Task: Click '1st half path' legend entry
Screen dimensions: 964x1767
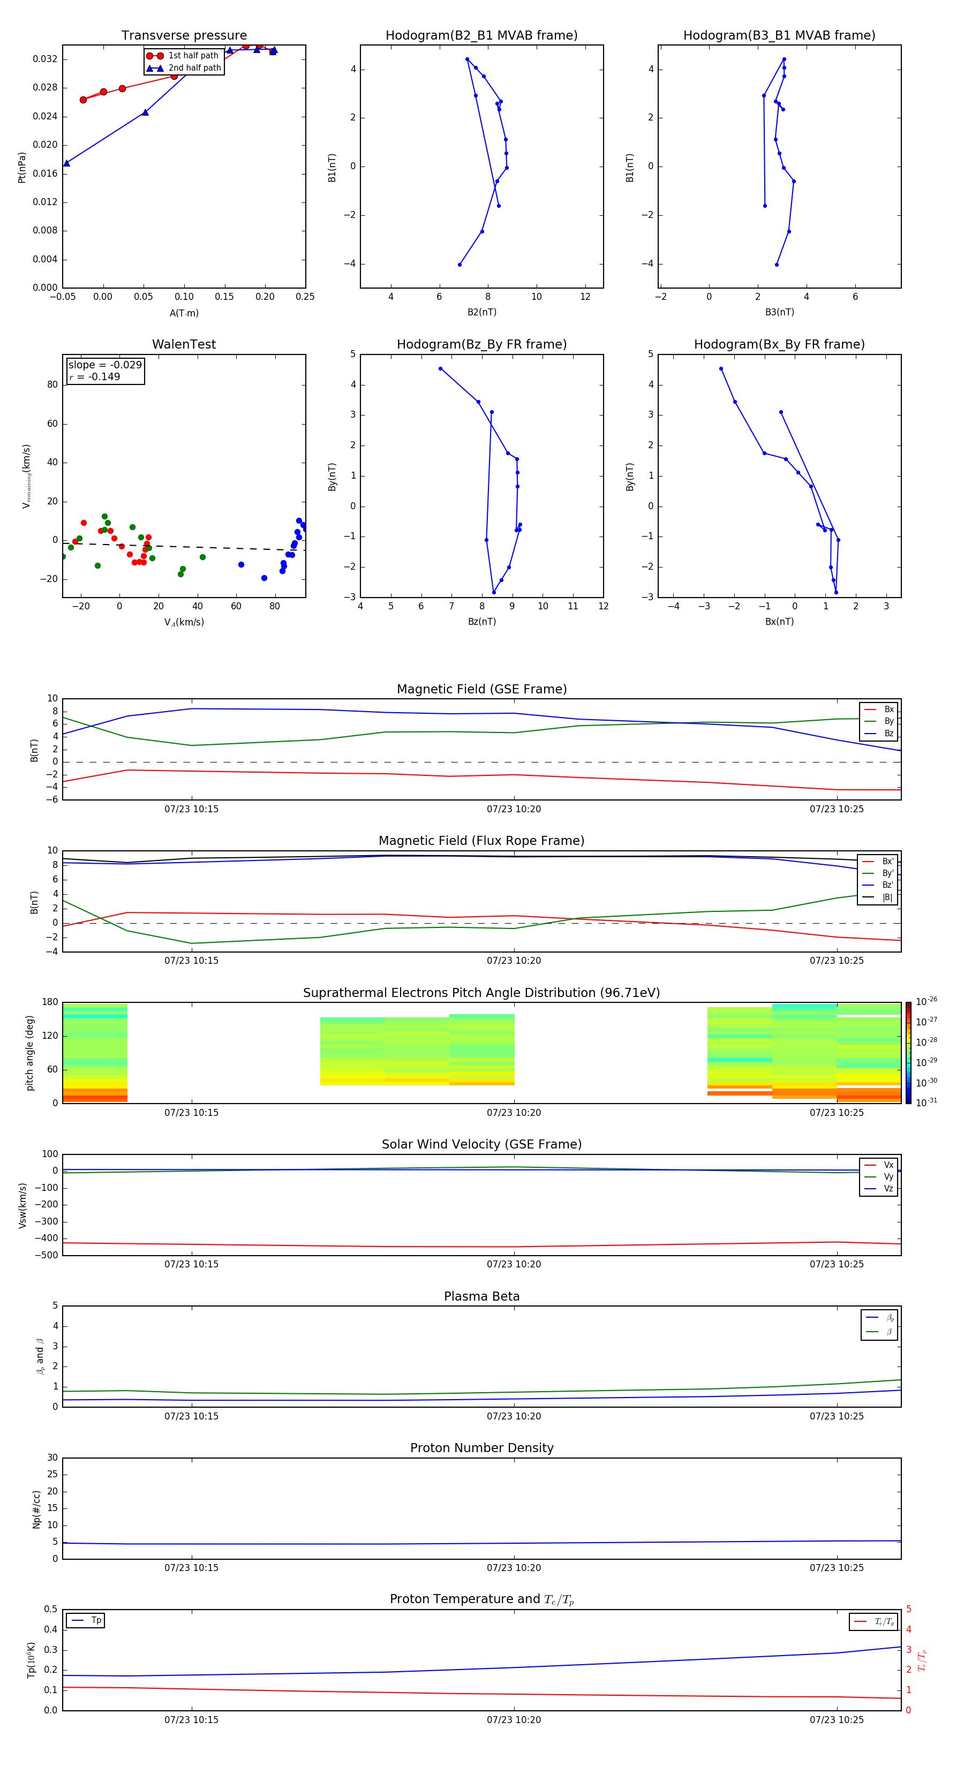Action: [183, 56]
